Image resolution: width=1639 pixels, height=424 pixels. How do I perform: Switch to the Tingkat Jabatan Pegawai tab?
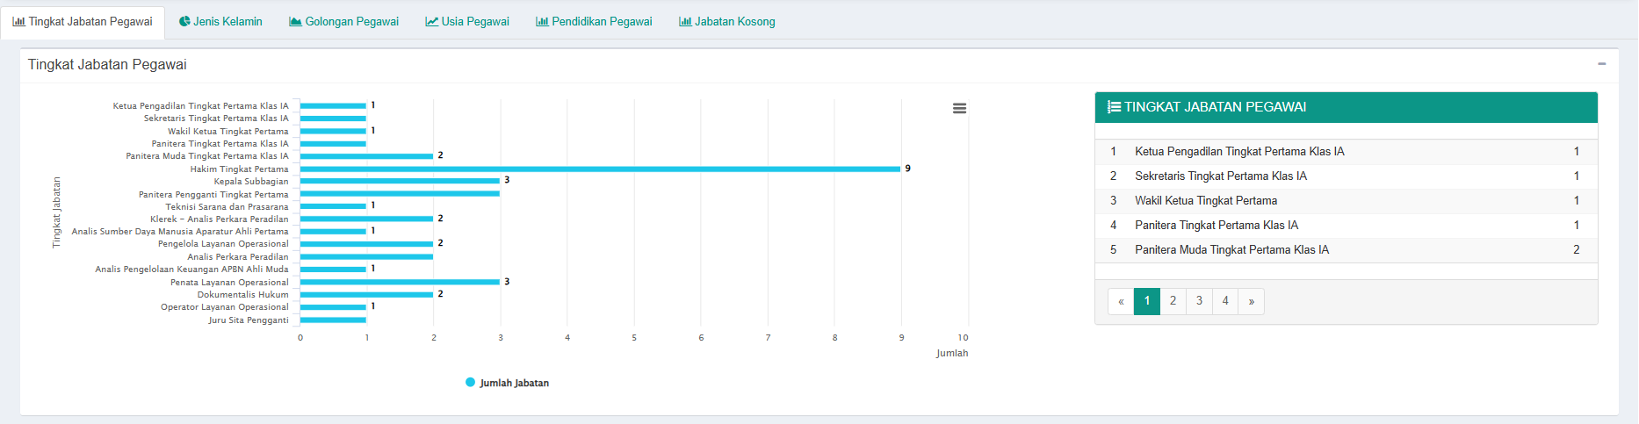pos(83,22)
